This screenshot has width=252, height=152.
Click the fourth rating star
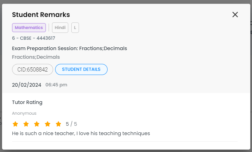[48, 124]
